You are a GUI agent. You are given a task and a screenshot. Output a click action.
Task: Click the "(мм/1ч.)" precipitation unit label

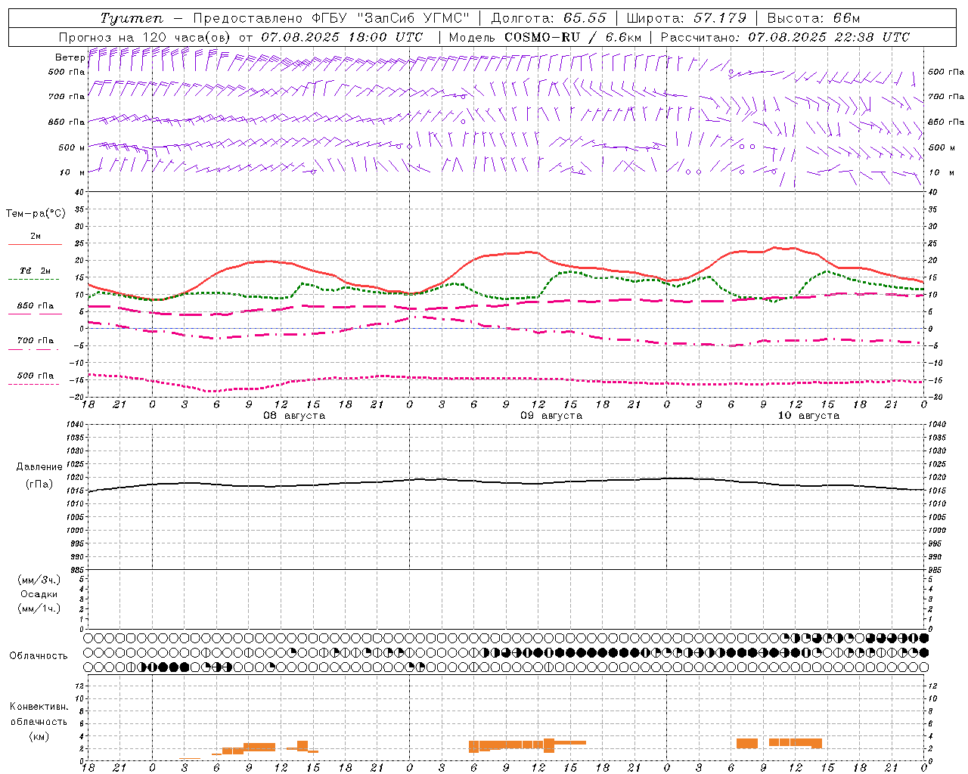pos(39,608)
